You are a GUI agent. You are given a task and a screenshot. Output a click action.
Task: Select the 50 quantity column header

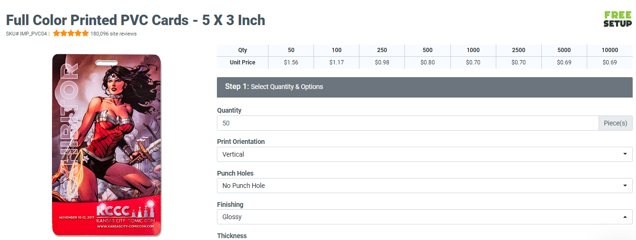(291, 50)
